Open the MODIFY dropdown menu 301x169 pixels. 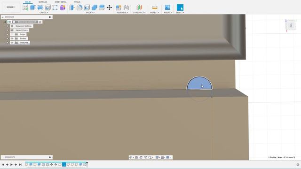(90, 13)
